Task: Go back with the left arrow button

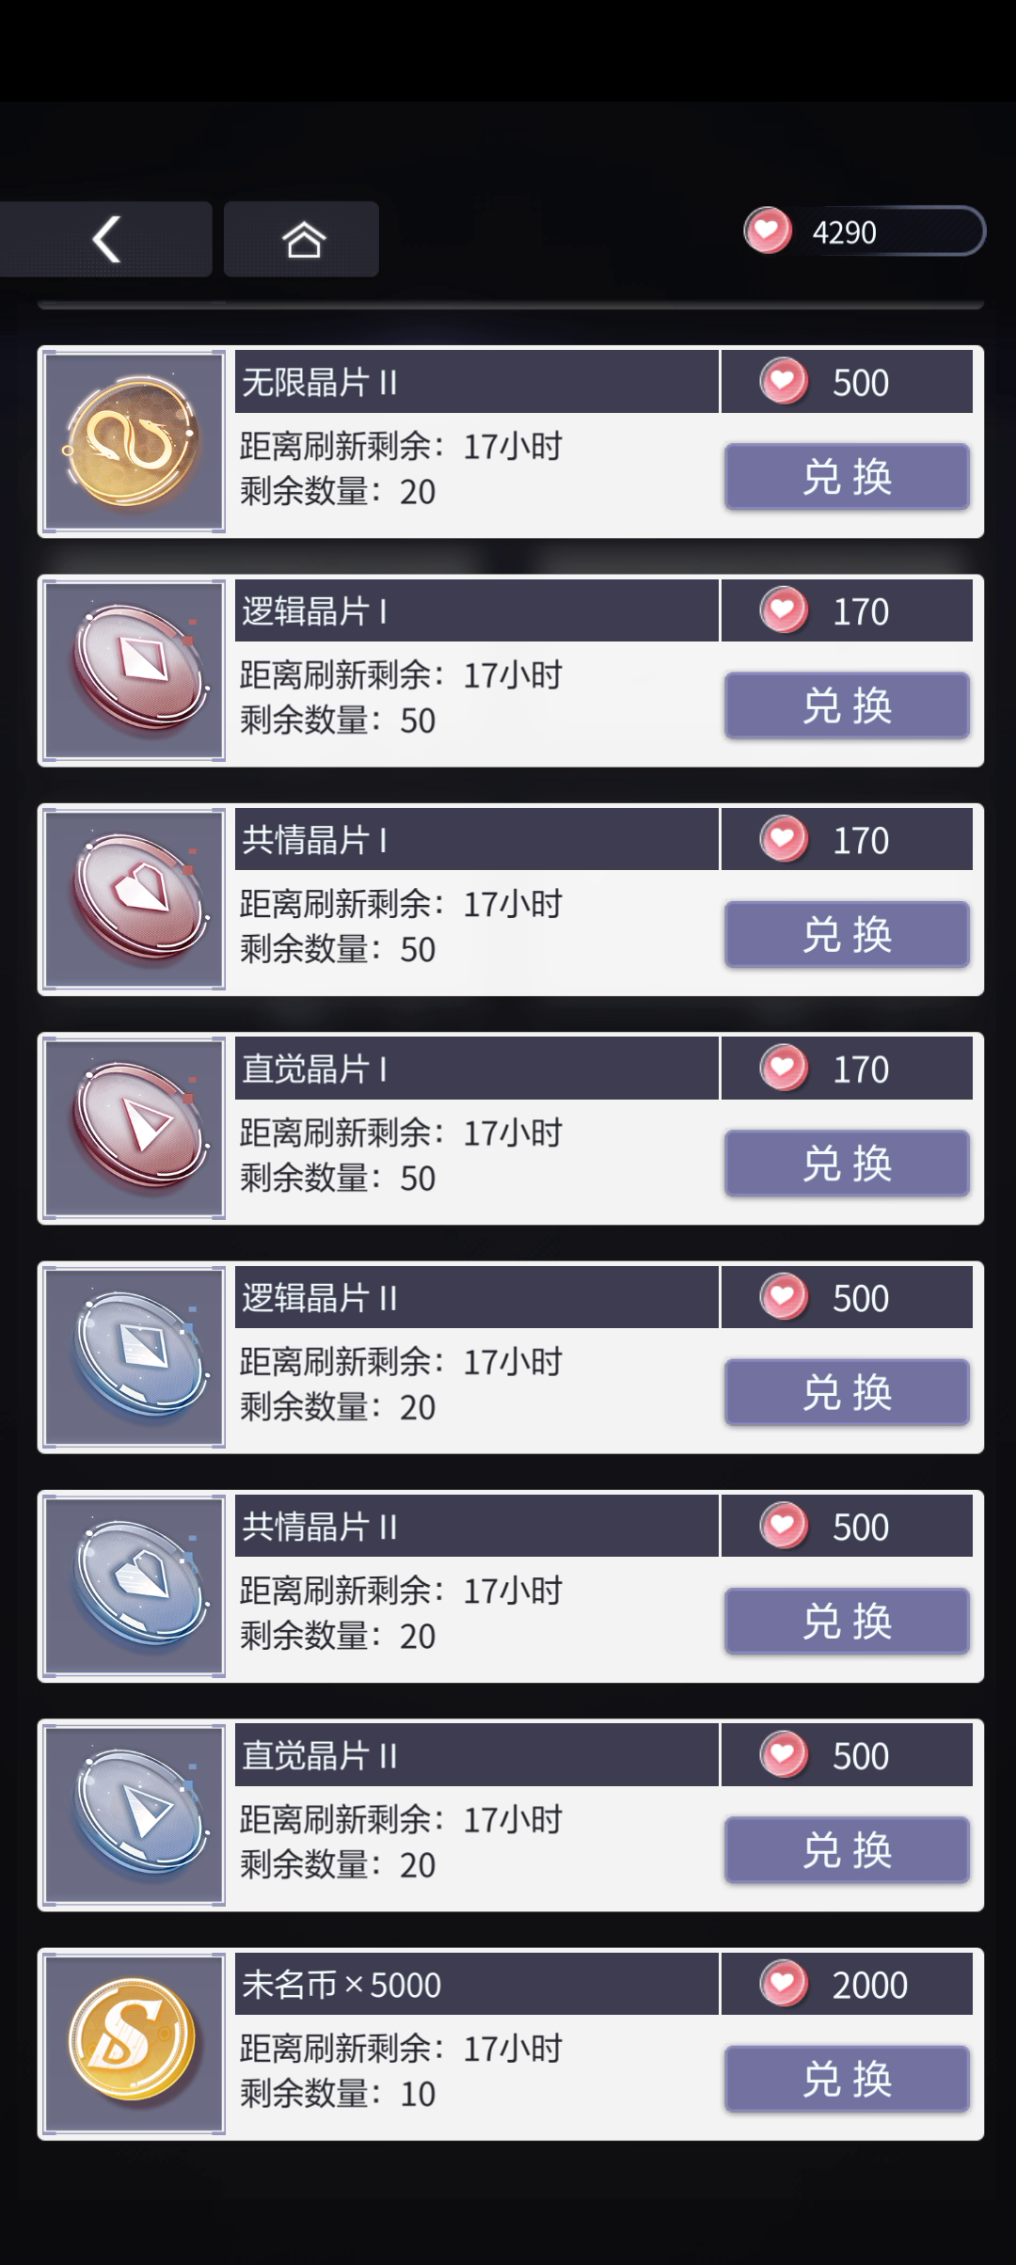Action: pos(105,239)
